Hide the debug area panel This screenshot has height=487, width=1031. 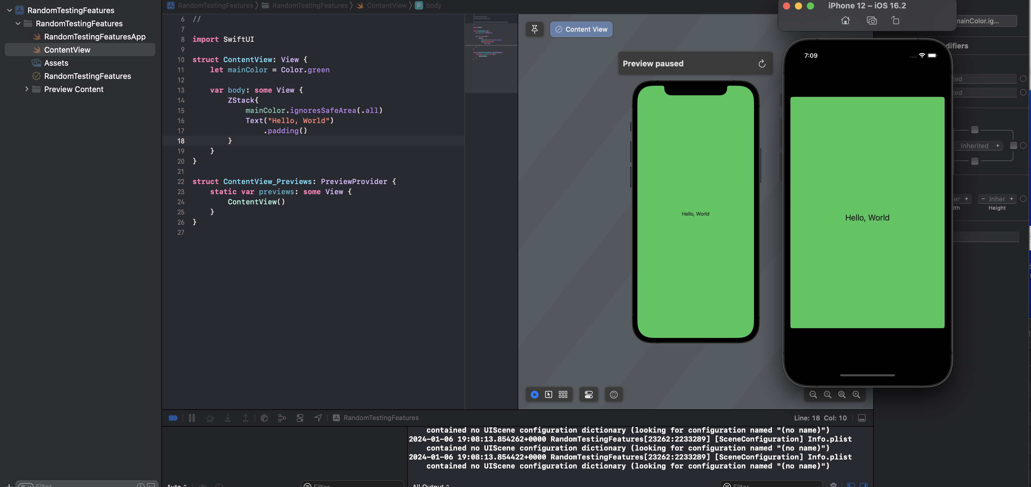pos(862,418)
